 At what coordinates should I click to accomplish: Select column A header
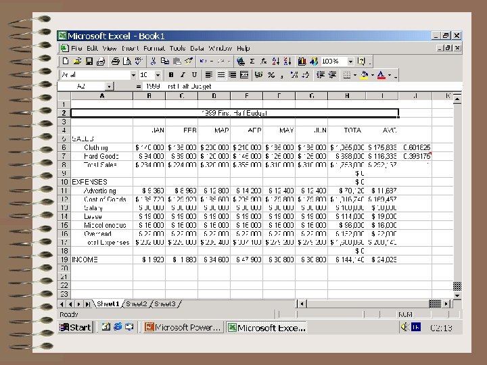pyautogui.click(x=102, y=96)
